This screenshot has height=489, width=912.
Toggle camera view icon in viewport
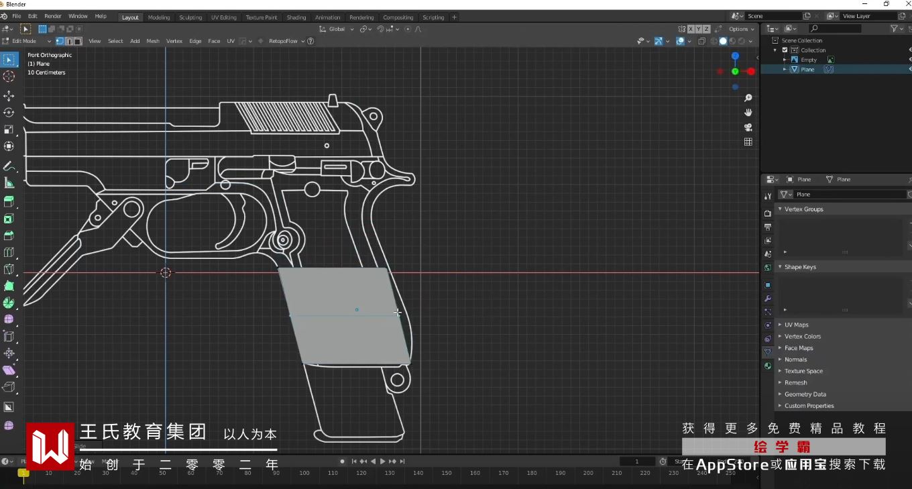[748, 127]
